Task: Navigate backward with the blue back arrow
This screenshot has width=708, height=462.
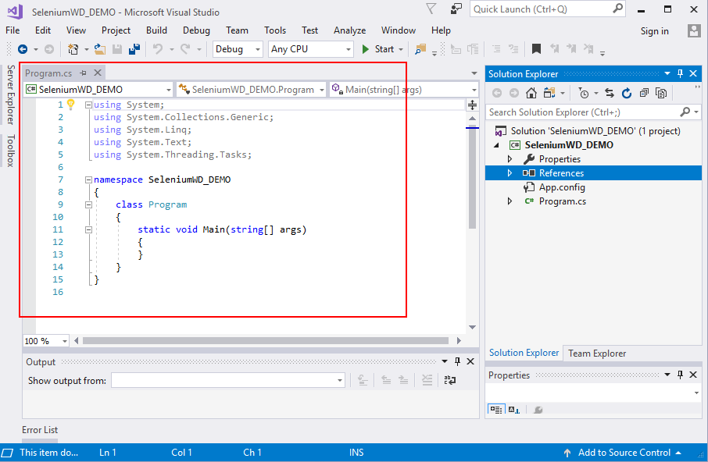Action: 23,49
